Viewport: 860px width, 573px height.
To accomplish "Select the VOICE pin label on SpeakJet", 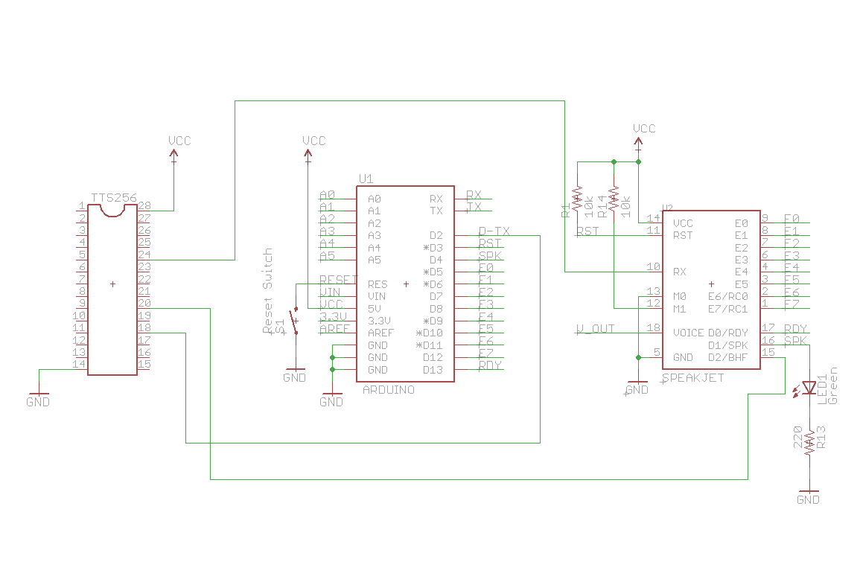I will pyautogui.click(x=688, y=333).
